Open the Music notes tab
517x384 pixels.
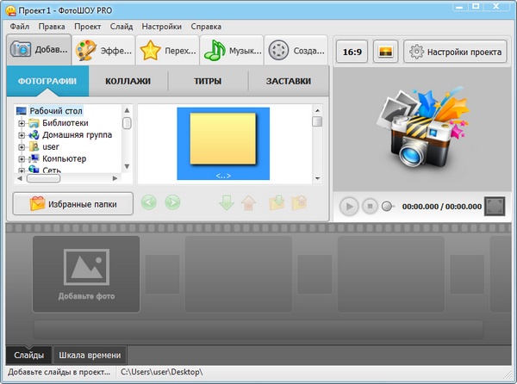point(231,50)
